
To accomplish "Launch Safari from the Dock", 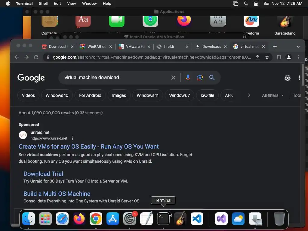I will 62,219.
